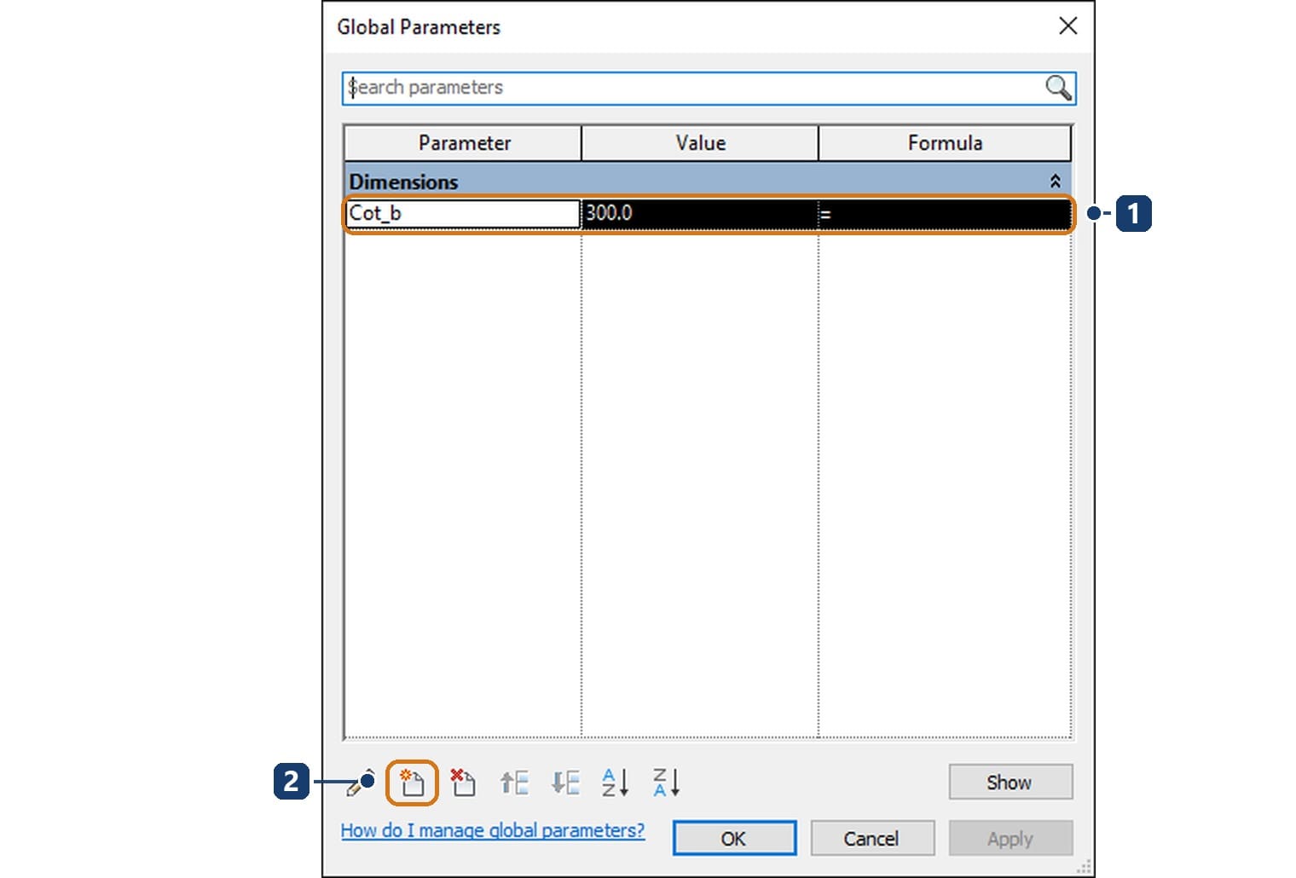Click the Delete Global Parameter icon
Screen dimensions: 1296x878
click(x=463, y=783)
